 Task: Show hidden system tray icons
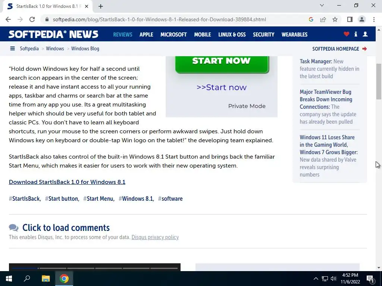[x=316, y=279]
